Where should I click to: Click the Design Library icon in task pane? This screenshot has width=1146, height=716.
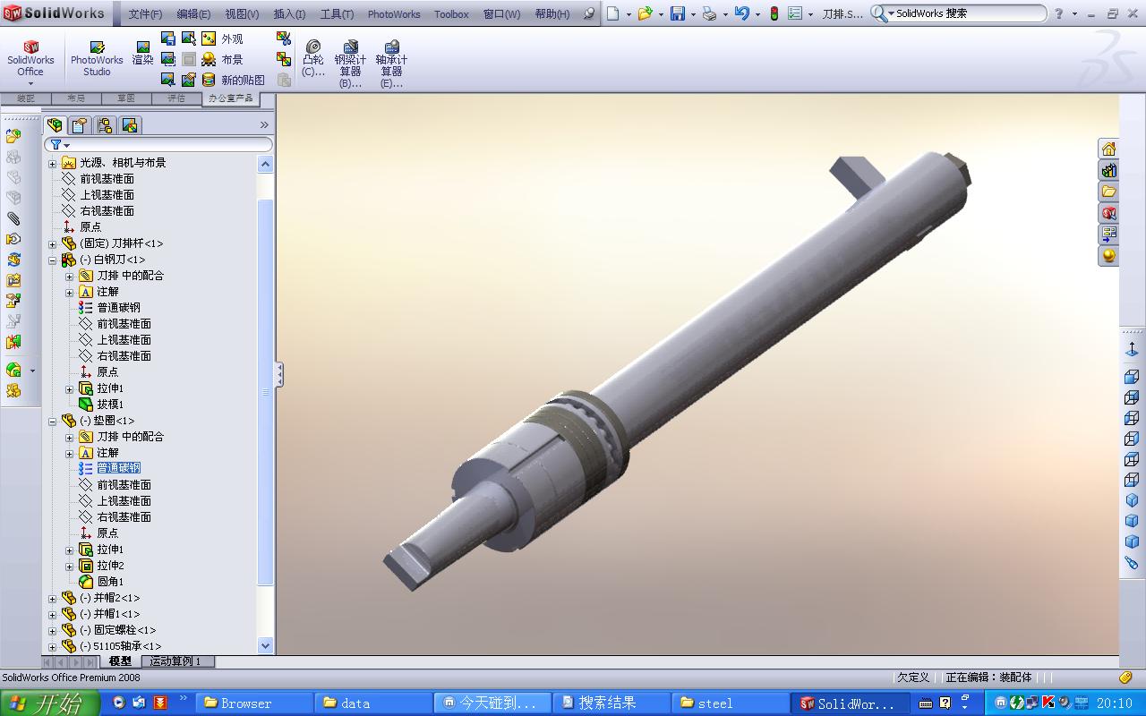point(1108,170)
